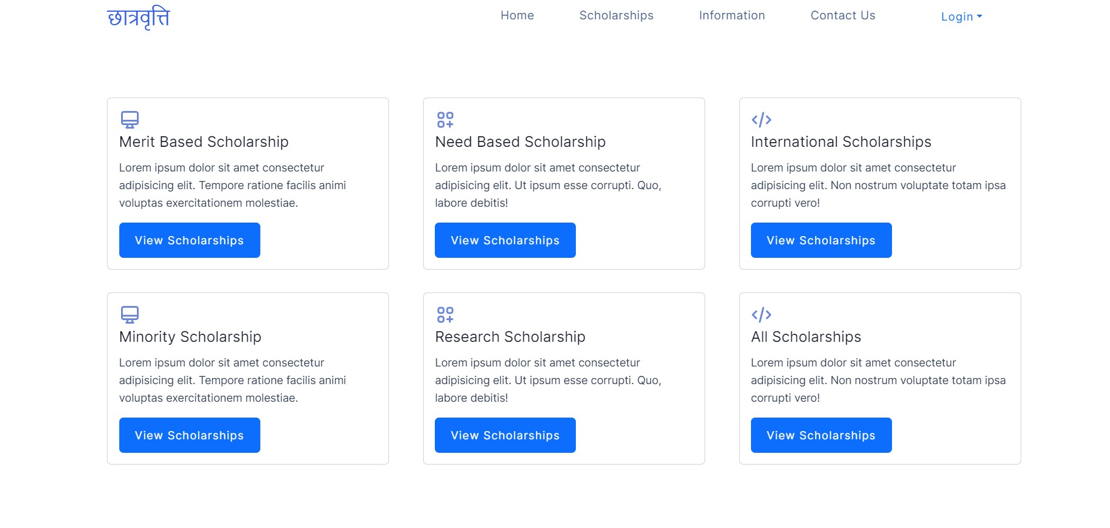Click the छात्रवृत्ति logo
1110x528 pixels.
pyautogui.click(x=139, y=17)
